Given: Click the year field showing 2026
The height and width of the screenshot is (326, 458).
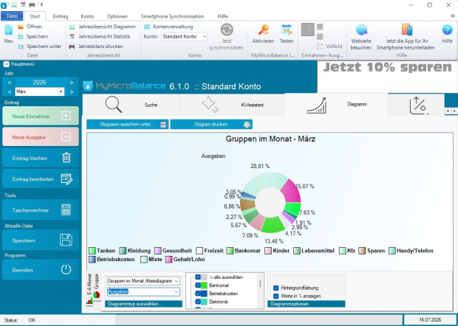Looking at the screenshot, I should [39, 83].
